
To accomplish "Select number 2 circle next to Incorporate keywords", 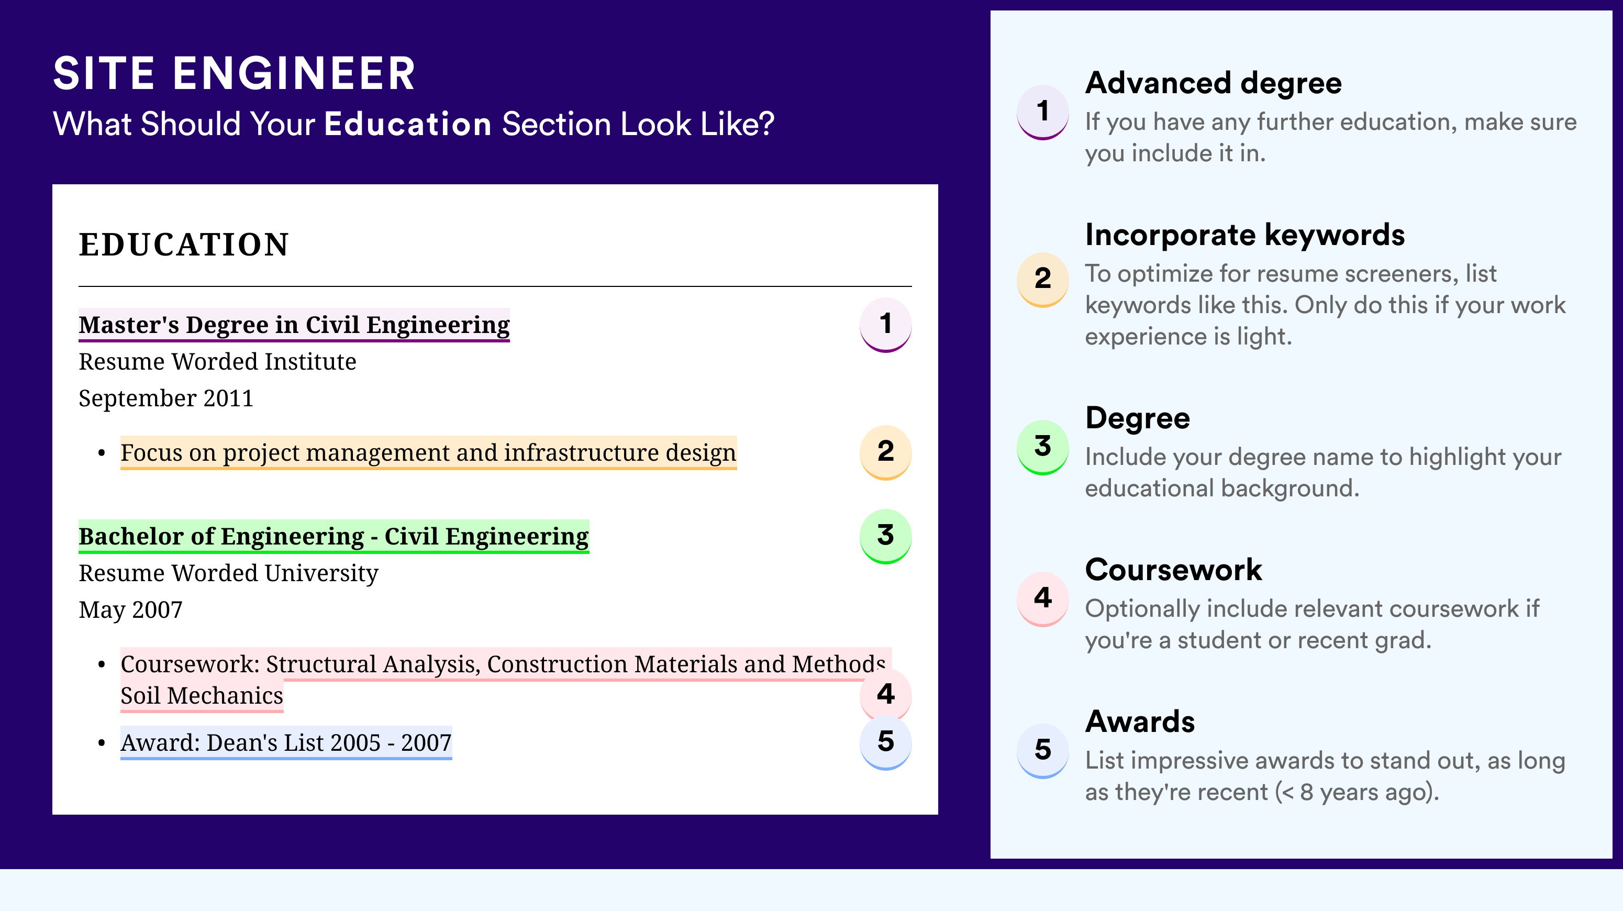I will pyautogui.click(x=1042, y=279).
